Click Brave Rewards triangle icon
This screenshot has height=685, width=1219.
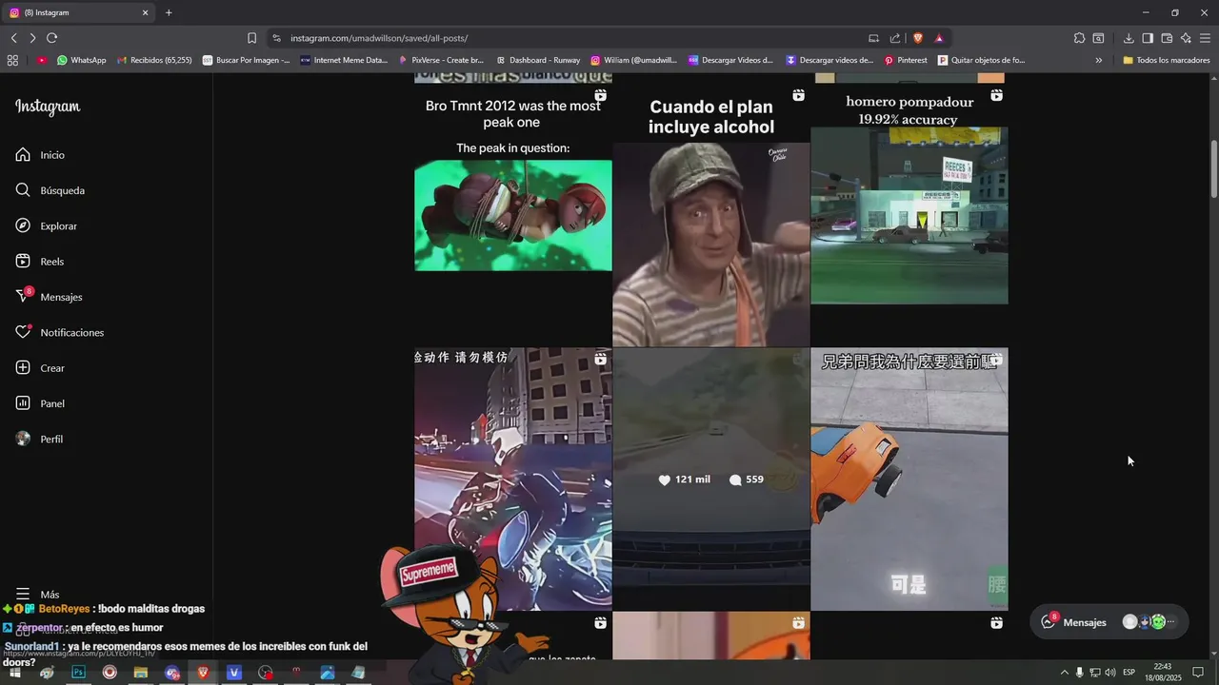point(939,38)
